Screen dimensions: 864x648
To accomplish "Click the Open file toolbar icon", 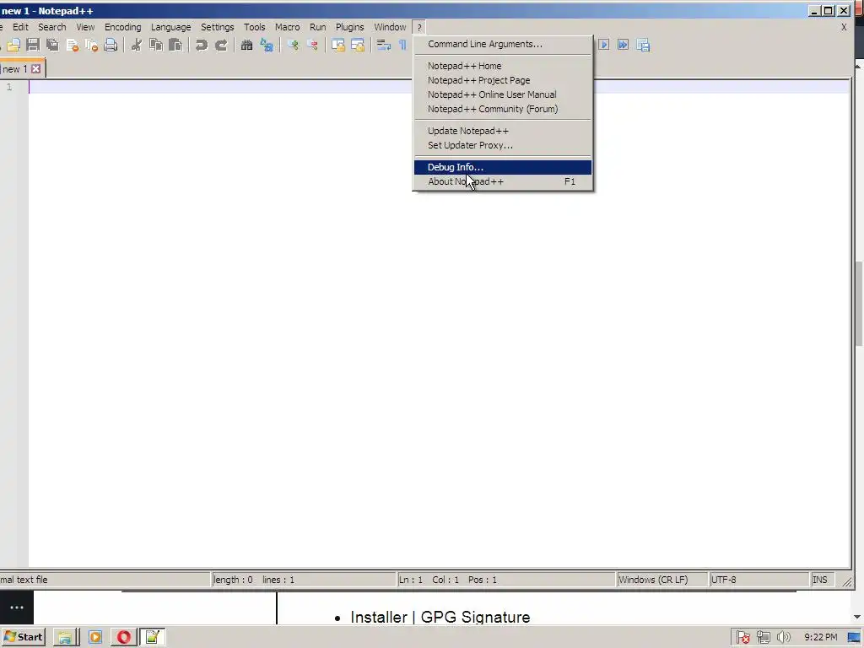I will coord(13,46).
